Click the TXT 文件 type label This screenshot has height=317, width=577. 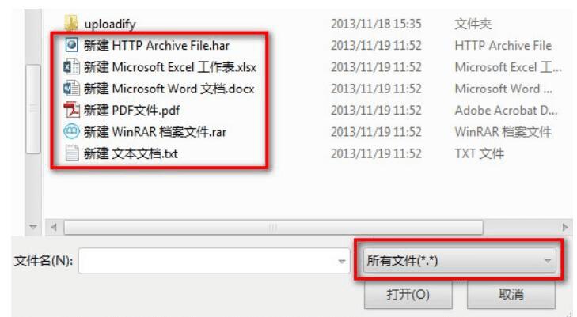pos(479,153)
